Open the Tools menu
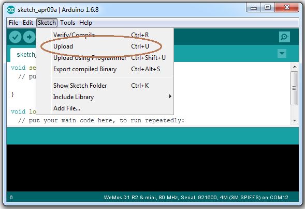305x209 pixels. click(67, 23)
